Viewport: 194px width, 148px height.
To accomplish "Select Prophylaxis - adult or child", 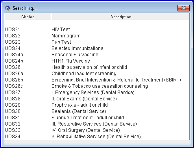I will [x=79, y=105].
